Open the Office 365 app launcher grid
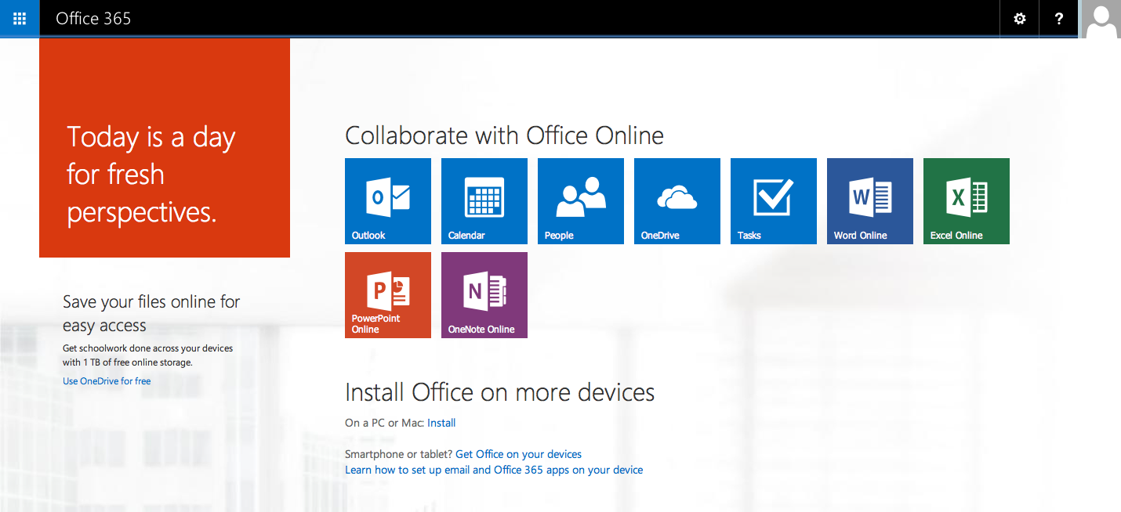The image size is (1121, 512). 19,18
